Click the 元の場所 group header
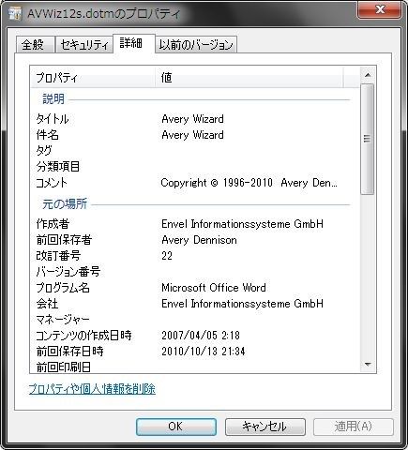This screenshot has width=408, height=450. (x=65, y=204)
